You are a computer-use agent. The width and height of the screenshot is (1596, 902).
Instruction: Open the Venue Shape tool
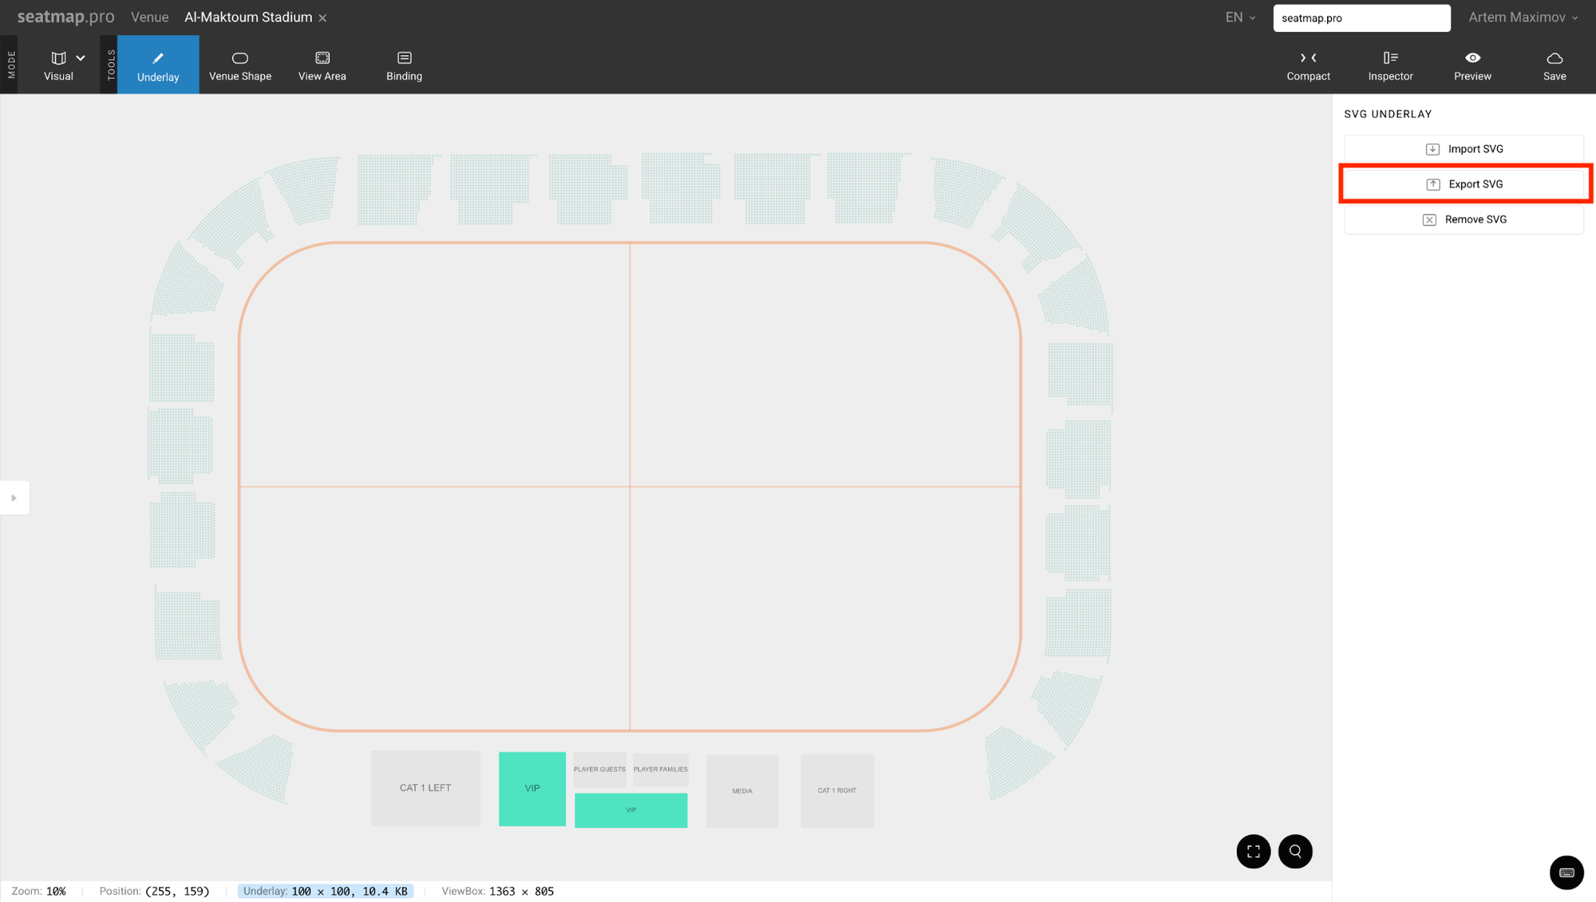239,65
